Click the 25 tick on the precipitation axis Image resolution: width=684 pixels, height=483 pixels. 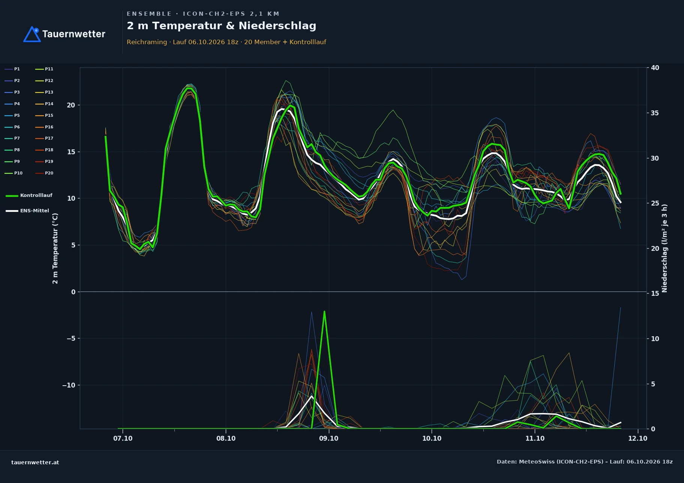tap(655, 203)
